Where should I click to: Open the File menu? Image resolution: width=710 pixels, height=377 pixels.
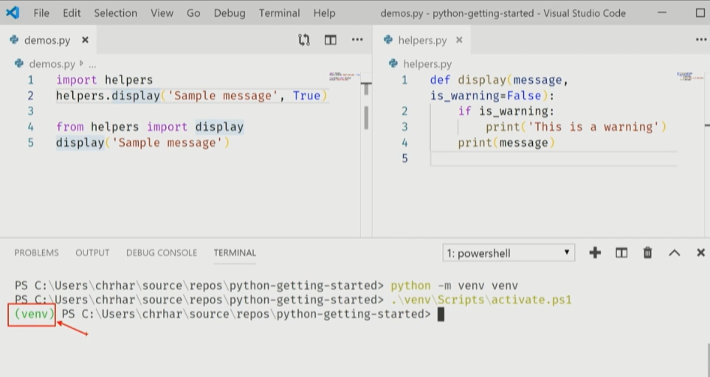41,13
